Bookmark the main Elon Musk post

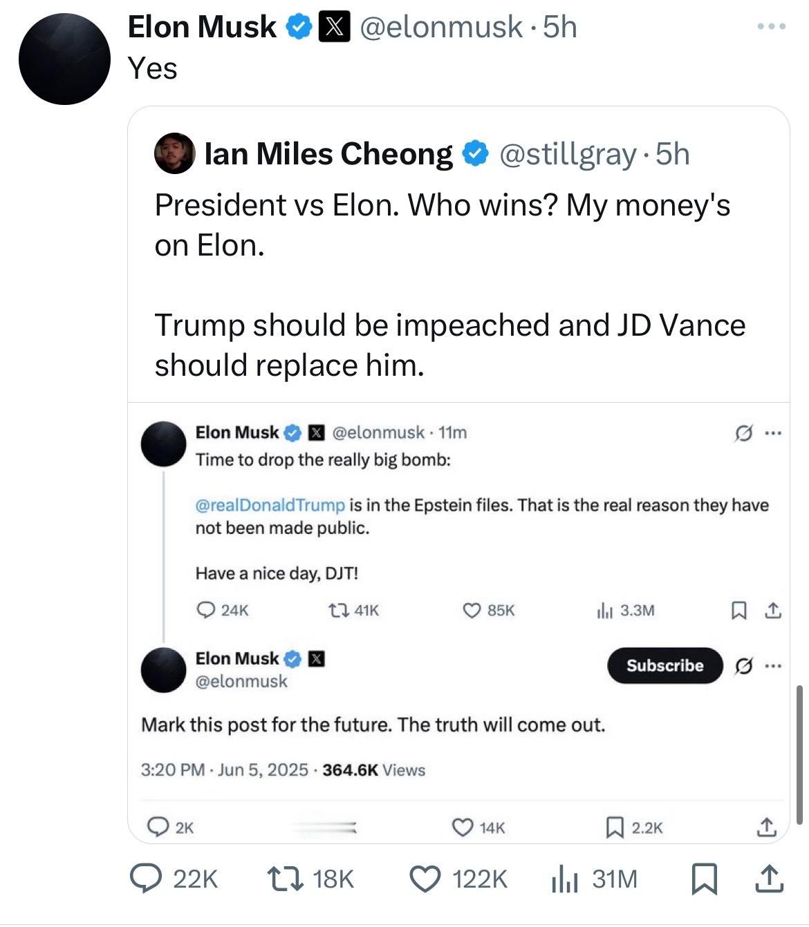click(704, 879)
